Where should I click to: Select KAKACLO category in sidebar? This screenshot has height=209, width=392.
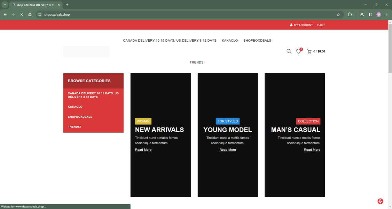tap(75, 107)
